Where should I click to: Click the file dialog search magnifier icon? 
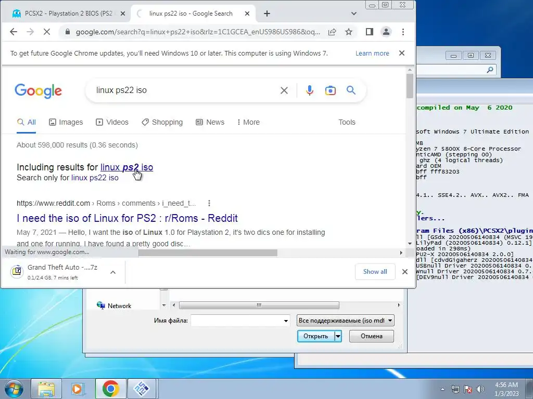coord(490,70)
